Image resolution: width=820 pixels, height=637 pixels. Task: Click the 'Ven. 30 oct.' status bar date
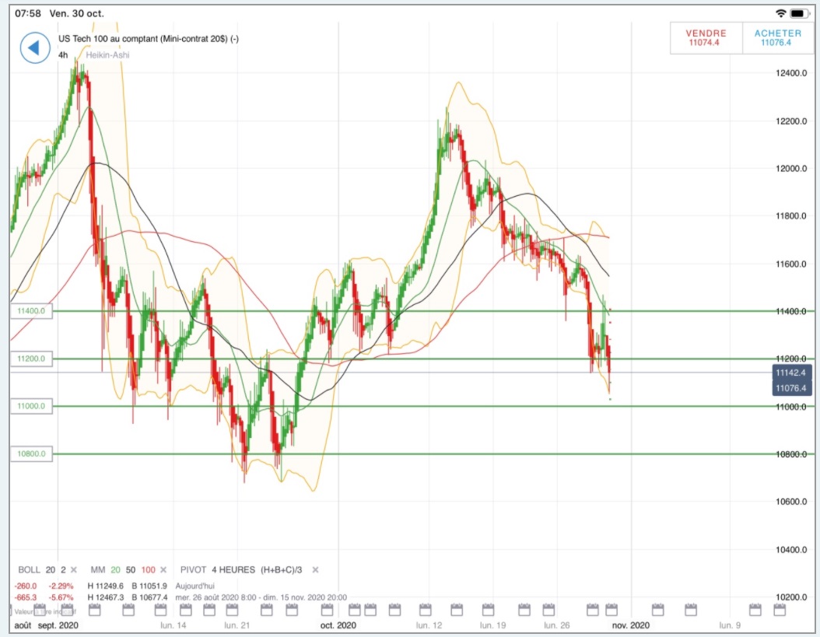click(77, 13)
